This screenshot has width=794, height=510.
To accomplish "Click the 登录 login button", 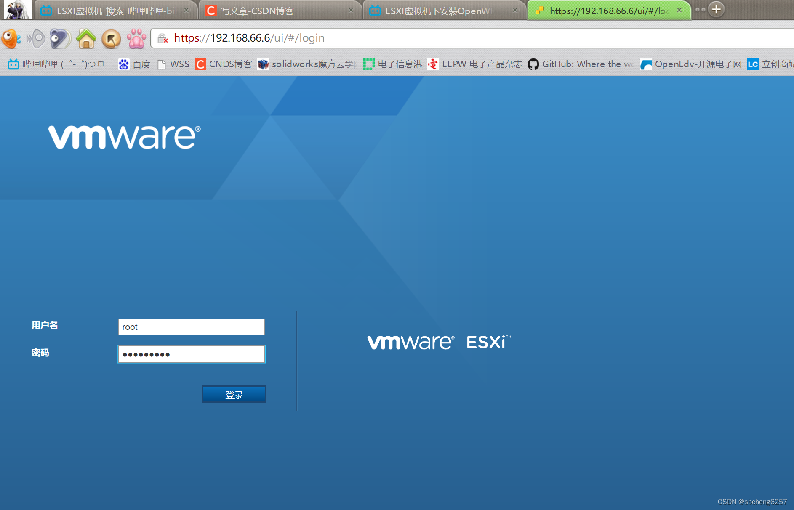I will pos(234,395).
